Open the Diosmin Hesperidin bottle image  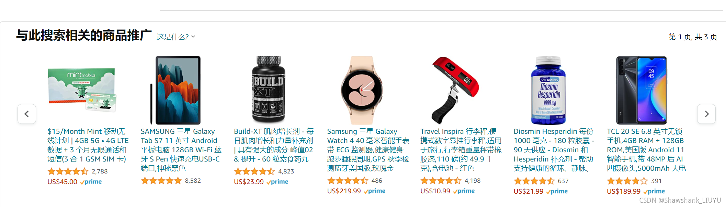(548, 90)
